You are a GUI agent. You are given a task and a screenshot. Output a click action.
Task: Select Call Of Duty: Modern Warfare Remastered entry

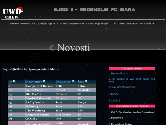click(x=132, y=112)
